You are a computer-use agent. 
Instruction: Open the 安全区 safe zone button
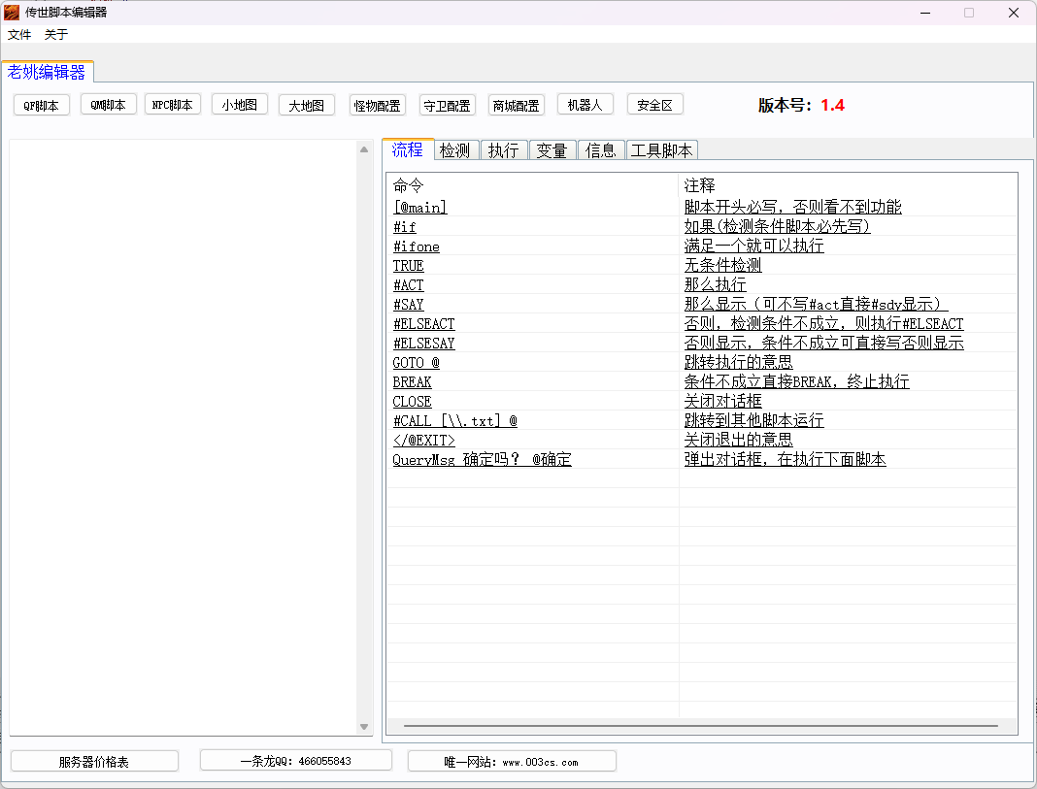coord(654,105)
